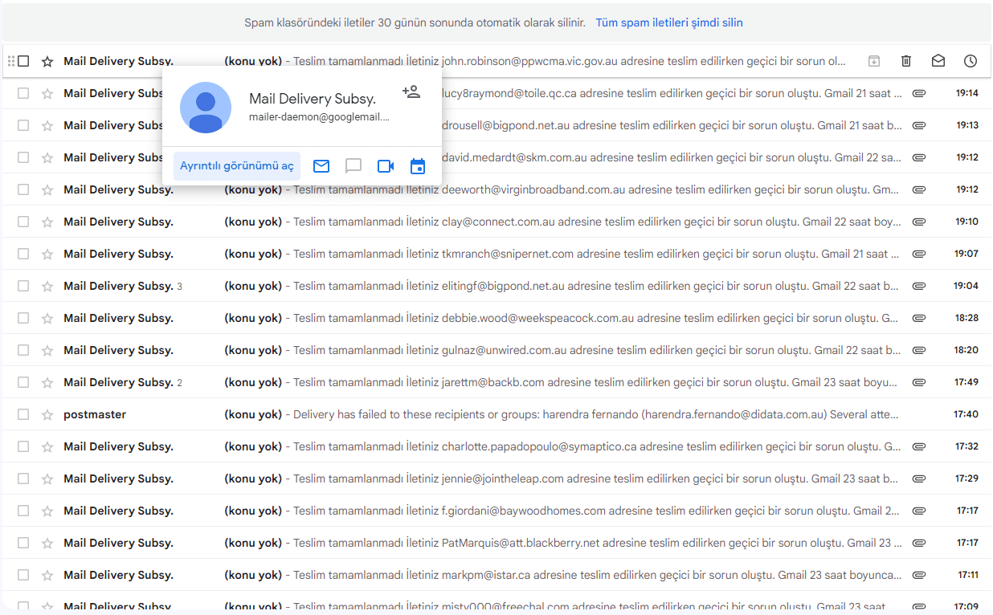
Task: Open the email mentioning jarettm@backb.com
Action: click(496, 382)
